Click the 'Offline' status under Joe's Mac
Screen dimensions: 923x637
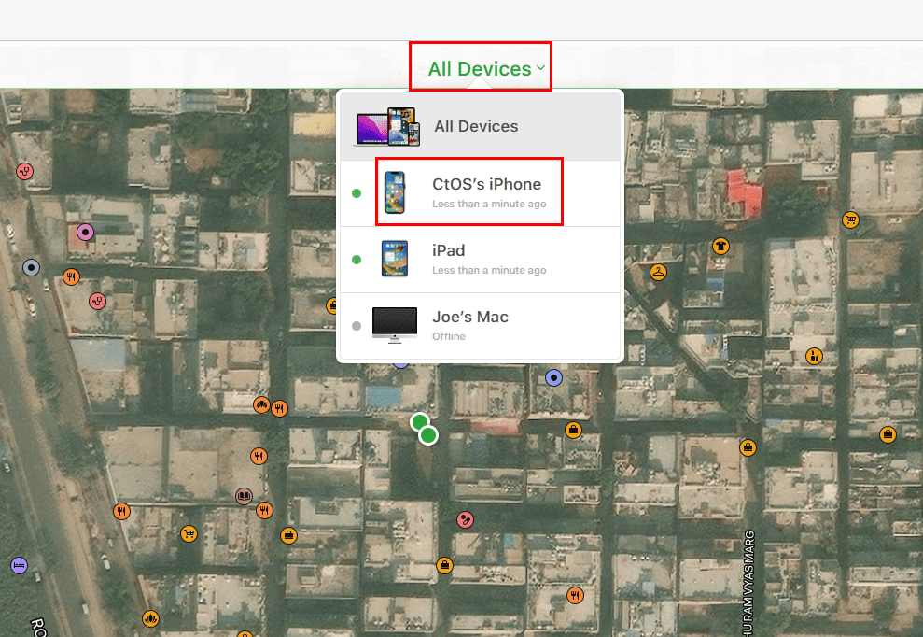click(x=449, y=336)
